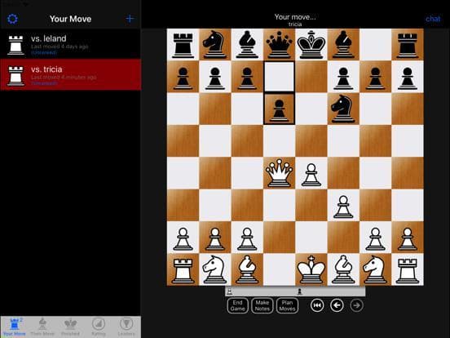
Task: Open the Finished games tab
Action: coord(70,327)
